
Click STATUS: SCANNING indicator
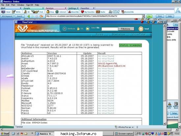(130, 45)
